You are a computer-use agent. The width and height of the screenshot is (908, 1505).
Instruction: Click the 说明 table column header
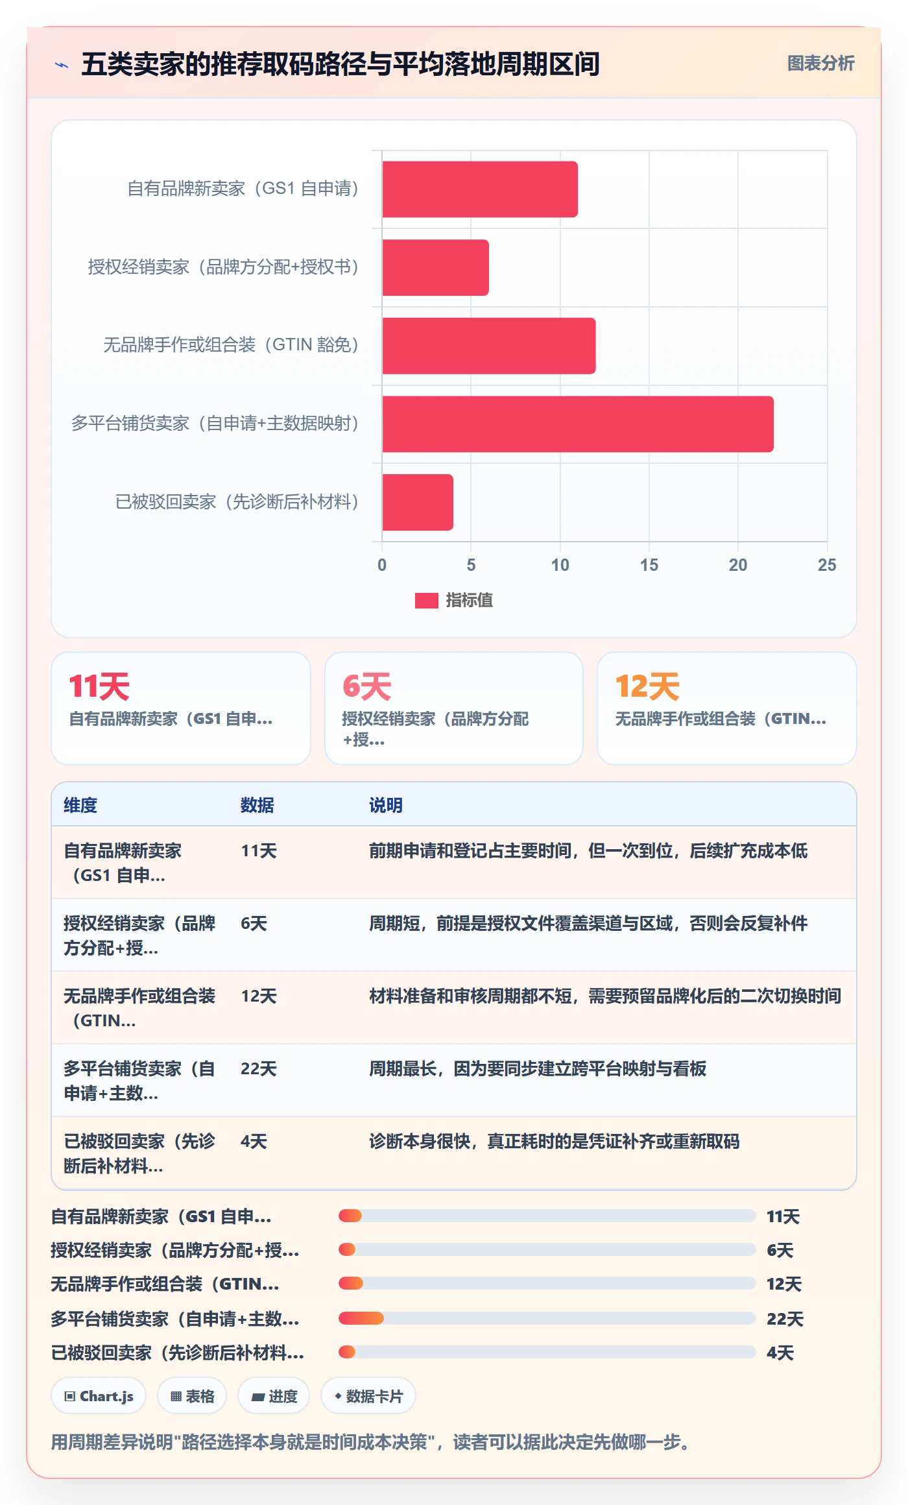tap(386, 805)
